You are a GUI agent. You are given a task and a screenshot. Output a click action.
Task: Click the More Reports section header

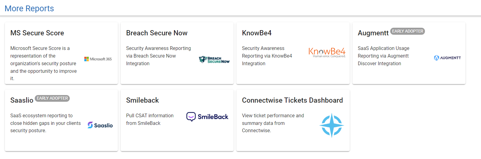[x=29, y=9]
